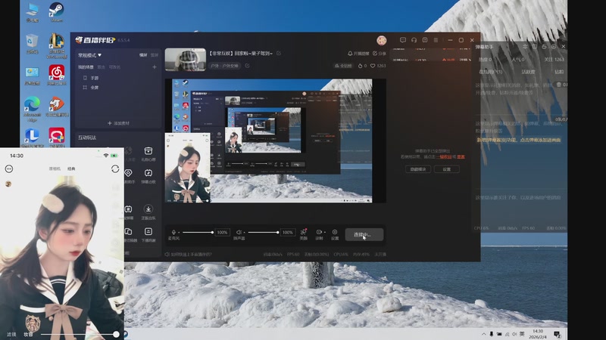The width and height of the screenshot is (606, 340).
Task: Open the 正版音乐 download icon
Action: [148, 209]
